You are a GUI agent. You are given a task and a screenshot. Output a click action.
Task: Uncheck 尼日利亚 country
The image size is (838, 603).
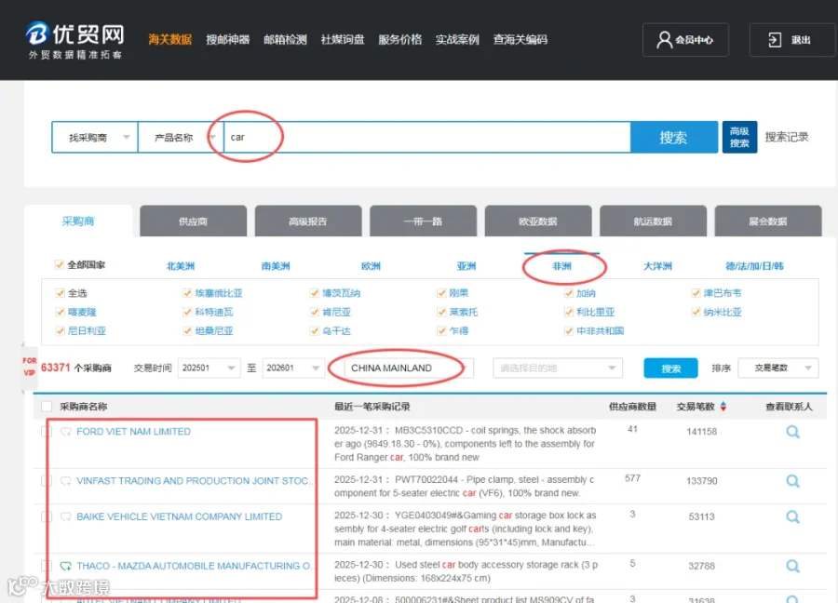60,330
